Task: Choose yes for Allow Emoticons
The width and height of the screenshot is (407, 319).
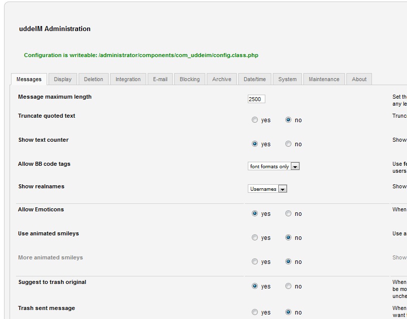Action: [x=255, y=213]
